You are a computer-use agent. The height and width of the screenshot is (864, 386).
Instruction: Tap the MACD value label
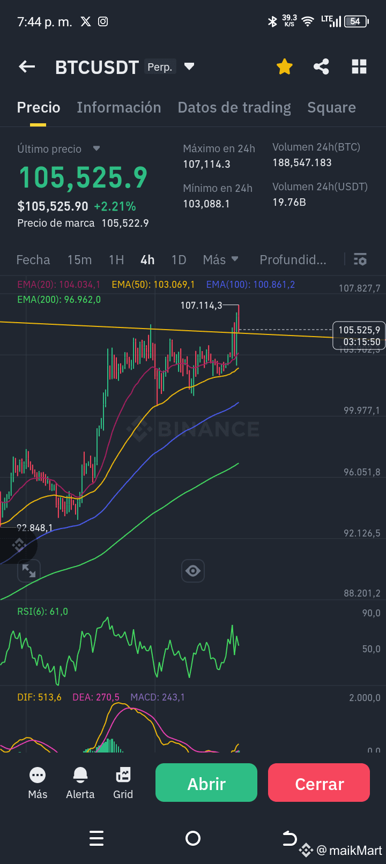click(158, 697)
